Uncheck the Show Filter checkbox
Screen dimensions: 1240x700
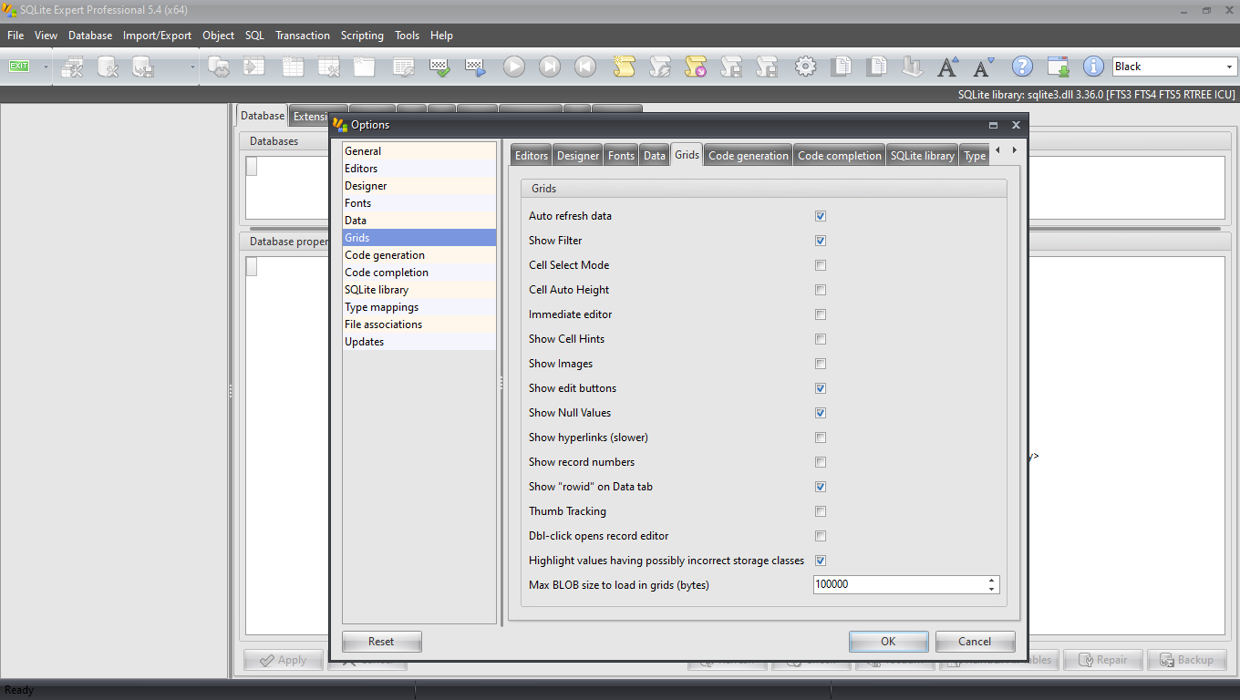point(821,241)
